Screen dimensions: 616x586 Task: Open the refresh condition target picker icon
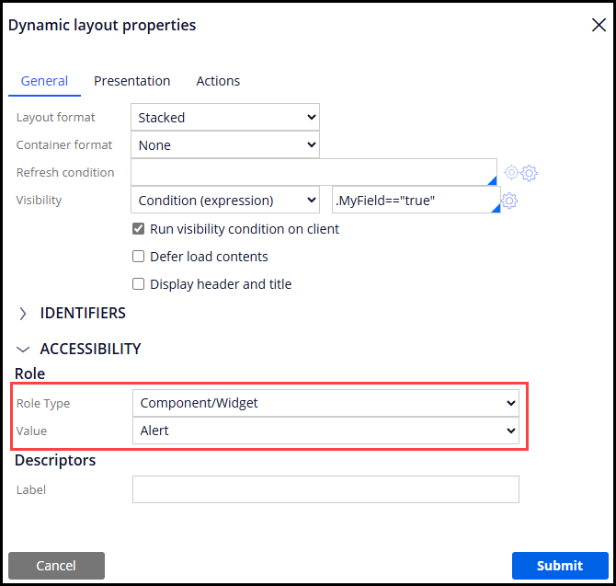click(511, 172)
